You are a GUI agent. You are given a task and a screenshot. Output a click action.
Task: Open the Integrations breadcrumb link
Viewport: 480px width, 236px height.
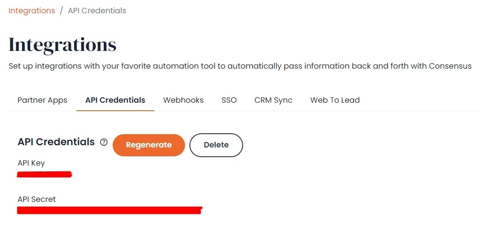32,11
